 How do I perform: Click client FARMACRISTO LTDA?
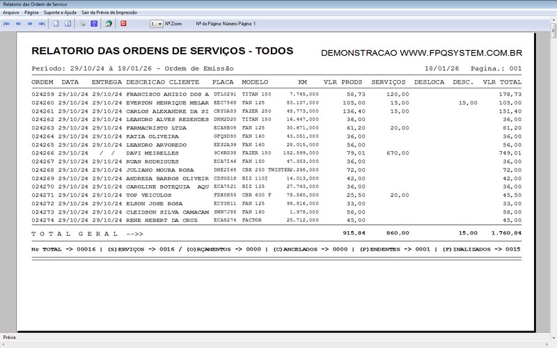tap(156, 128)
